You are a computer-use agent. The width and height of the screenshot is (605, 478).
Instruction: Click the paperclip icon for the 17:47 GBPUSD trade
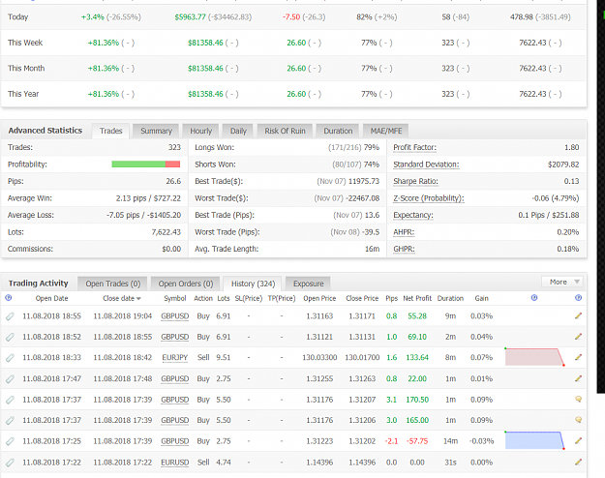coord(10,379)
